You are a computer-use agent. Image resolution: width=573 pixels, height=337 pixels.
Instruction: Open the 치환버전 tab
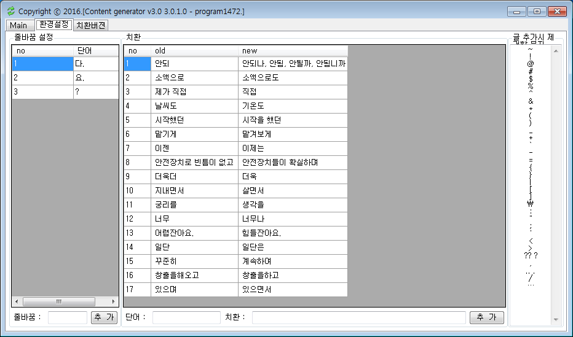(x=91, y=25)
